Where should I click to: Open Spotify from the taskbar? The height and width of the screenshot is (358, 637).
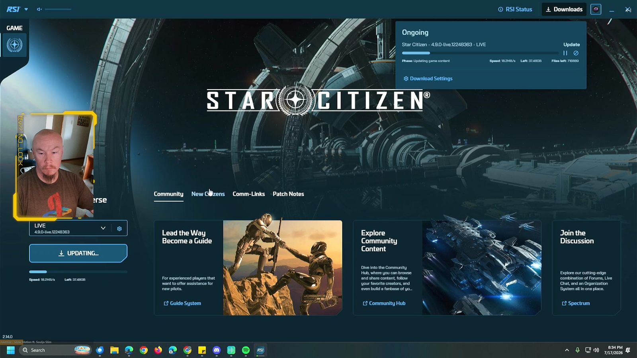pos(246,350)
